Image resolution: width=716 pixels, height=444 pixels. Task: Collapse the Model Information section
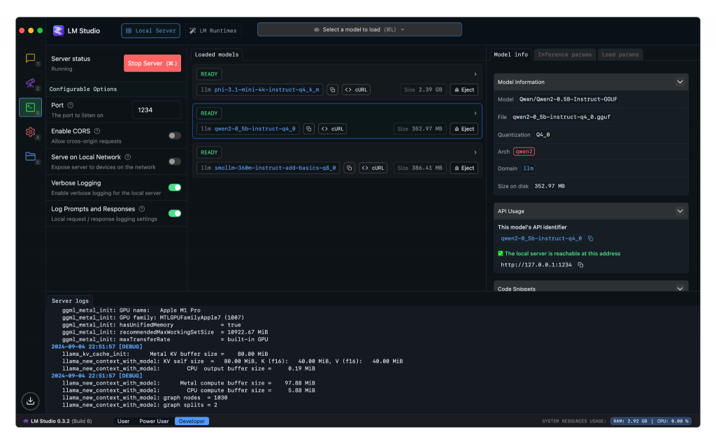(679, 82)
